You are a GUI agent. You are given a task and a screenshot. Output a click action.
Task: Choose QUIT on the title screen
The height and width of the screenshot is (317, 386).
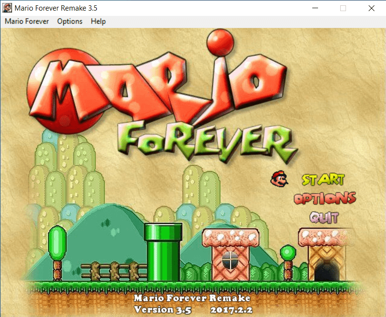[x=324, y=218]
